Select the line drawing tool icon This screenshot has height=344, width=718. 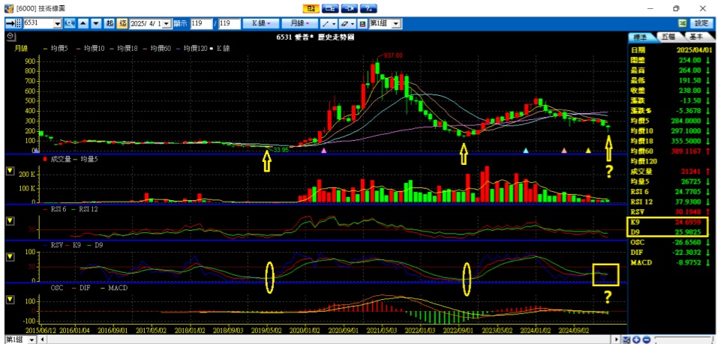[x=326, y=24]
